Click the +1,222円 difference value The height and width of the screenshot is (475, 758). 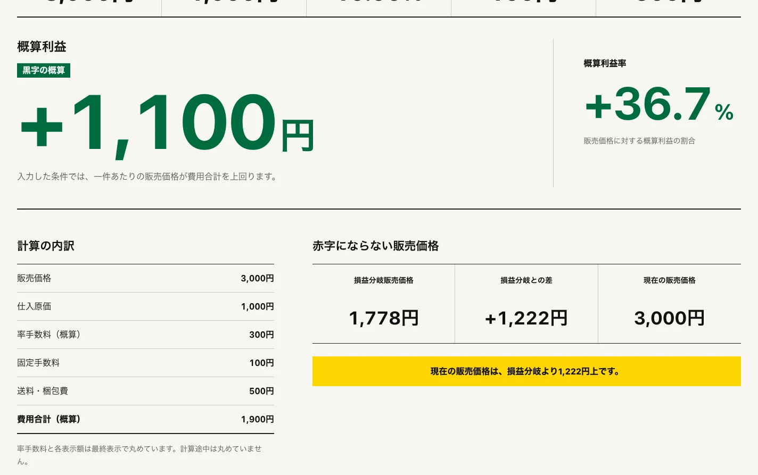(x=526, y=318)
